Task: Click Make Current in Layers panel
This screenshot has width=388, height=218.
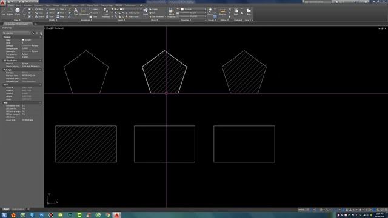Action: (x=133, y=13)
